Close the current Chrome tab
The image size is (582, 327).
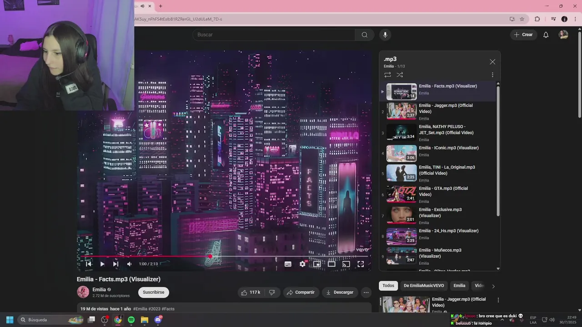coord(150,6)
